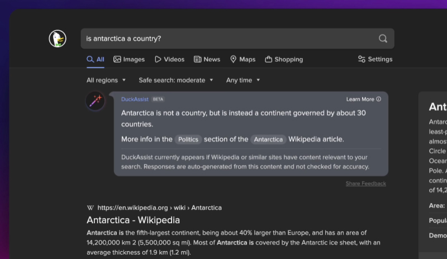Click Learn More in DuckAssist box

[364, 99]
